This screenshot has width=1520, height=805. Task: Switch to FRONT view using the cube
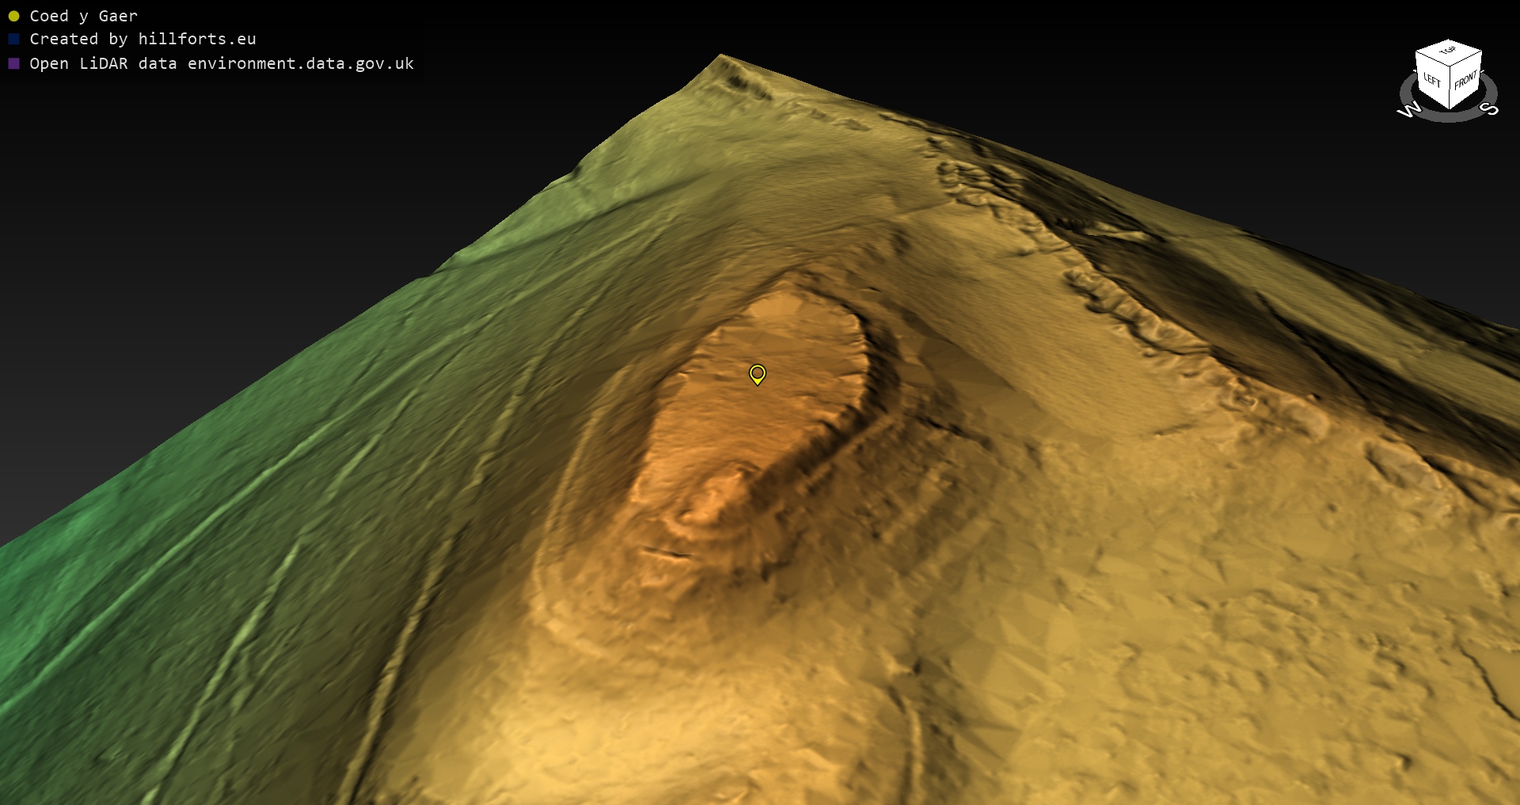[1465, 80]
